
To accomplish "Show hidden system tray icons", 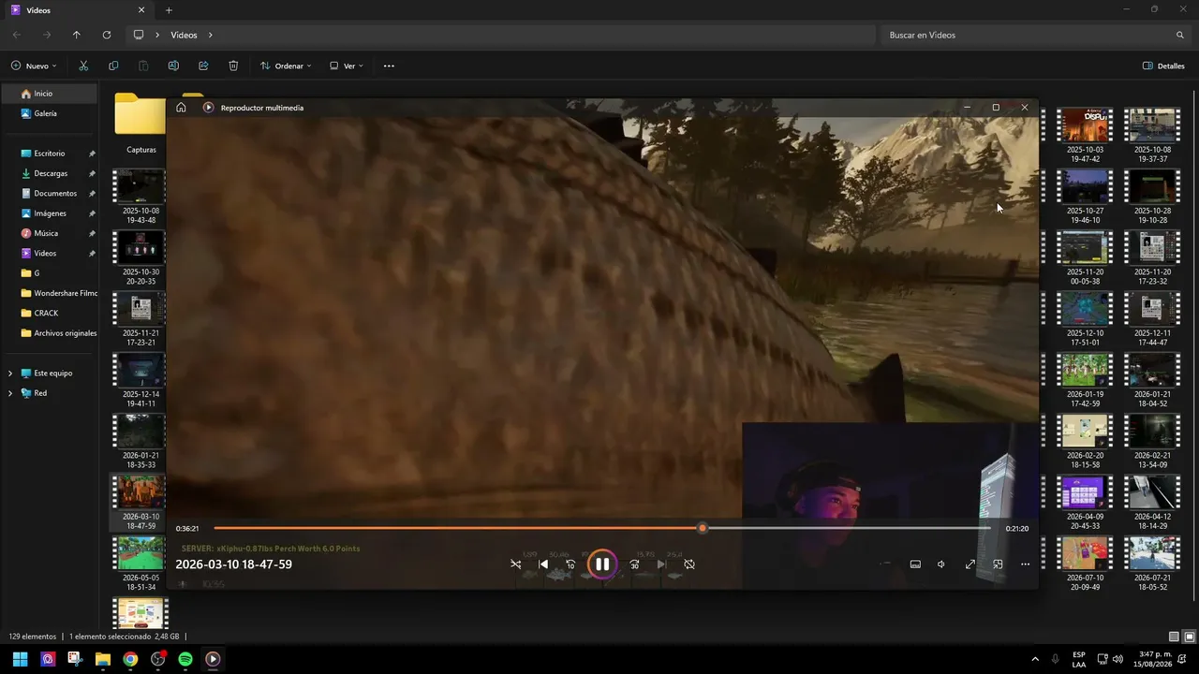I will point(1035,659).
